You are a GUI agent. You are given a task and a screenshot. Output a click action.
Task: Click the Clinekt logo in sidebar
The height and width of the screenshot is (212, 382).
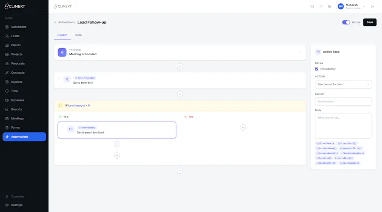tap(15, 6)
